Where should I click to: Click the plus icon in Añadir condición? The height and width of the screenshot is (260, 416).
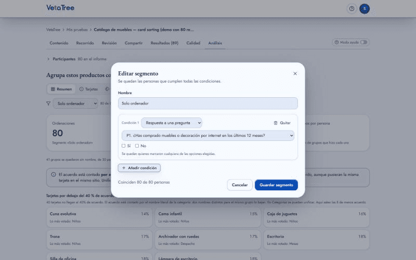pyautogui.click(x=124, y=168)
